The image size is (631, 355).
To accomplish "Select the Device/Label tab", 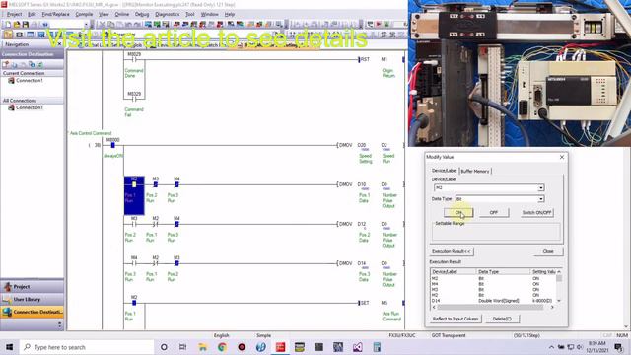I will [444, 171].
